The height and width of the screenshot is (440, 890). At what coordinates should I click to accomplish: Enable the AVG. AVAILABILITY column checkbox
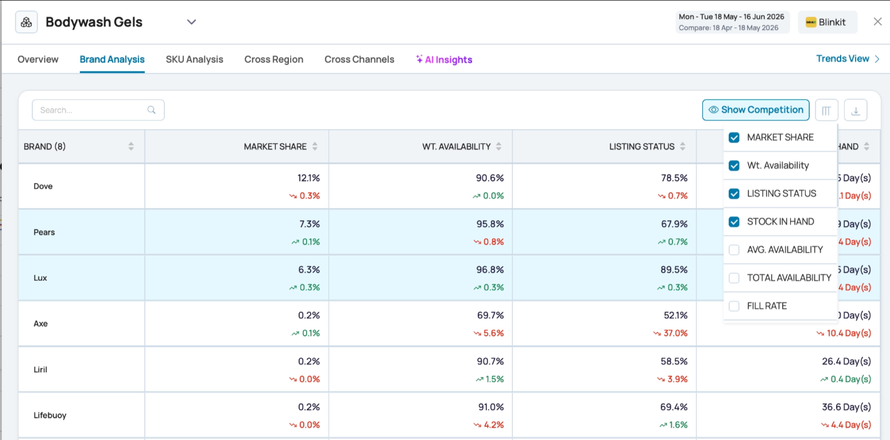click(x=734, y=250)
